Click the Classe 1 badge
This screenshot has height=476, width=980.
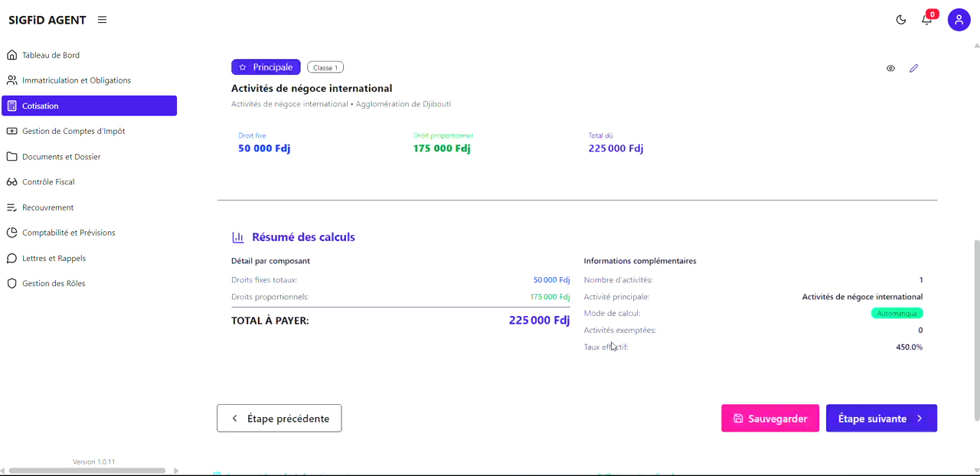click(x=325, y=67)
